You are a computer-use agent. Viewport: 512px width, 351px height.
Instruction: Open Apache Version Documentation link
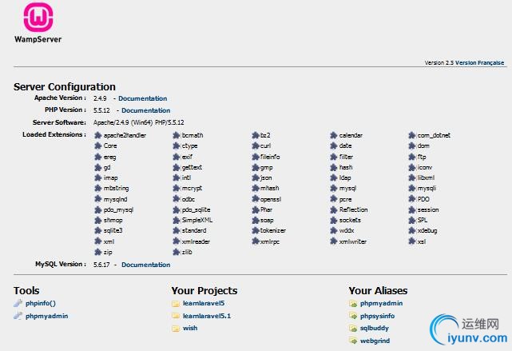(143, 98)
